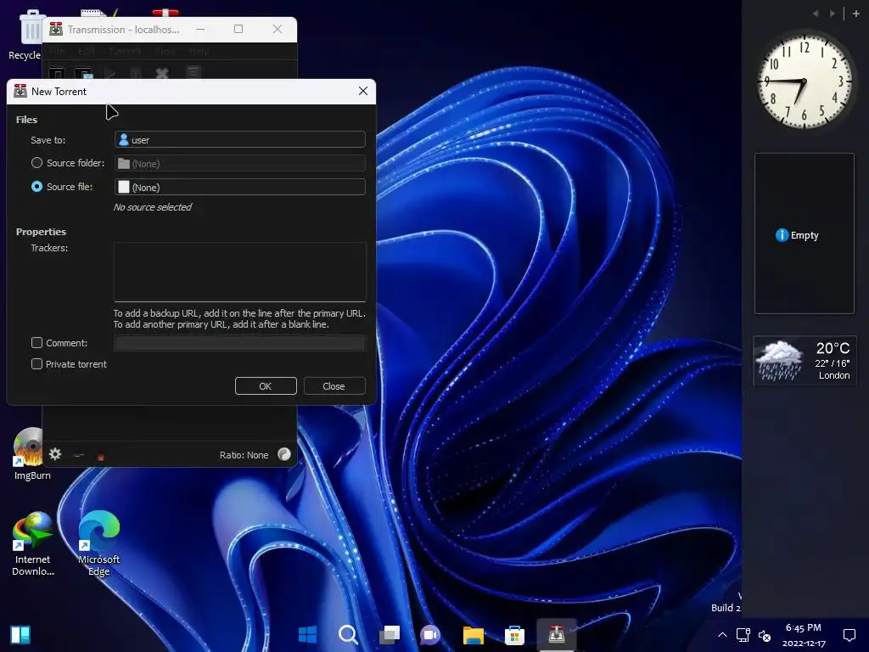Click the Open Torrent toolbar icon in Transmission

pyautogui.click(x=57, y=73)
